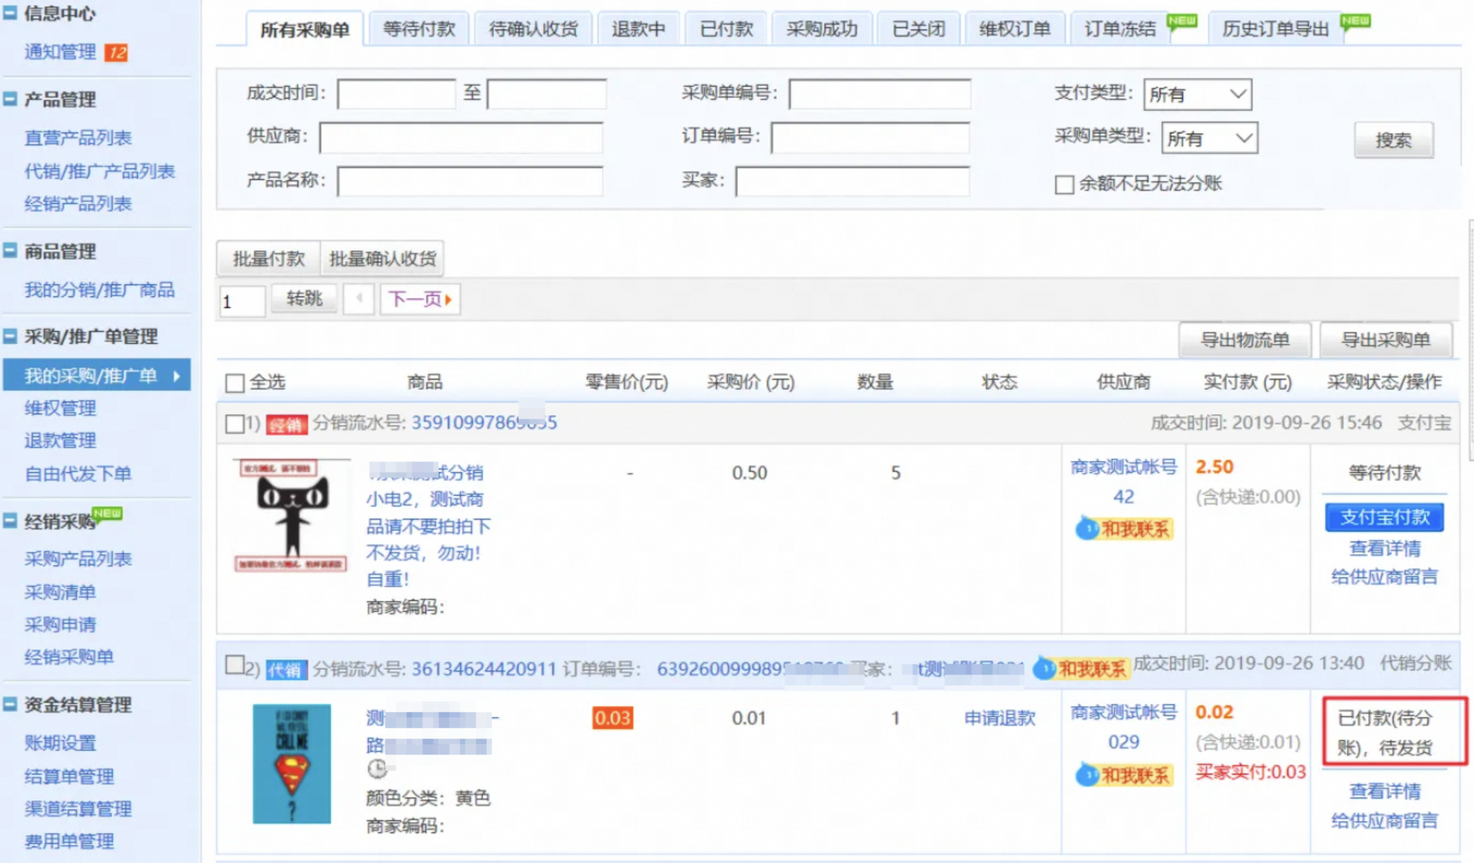This screenshot has width=1474, height=863.
Task: Click the 12 notification badge
Action: 117,53
